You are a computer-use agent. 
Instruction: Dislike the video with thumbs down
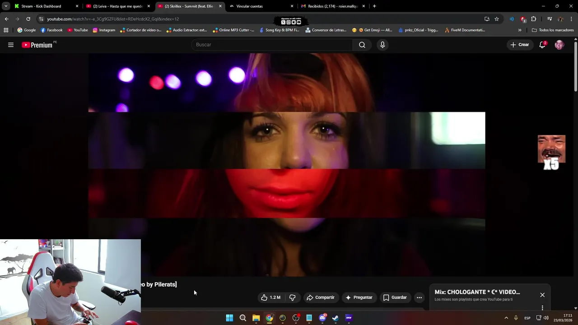click(292, 297)
